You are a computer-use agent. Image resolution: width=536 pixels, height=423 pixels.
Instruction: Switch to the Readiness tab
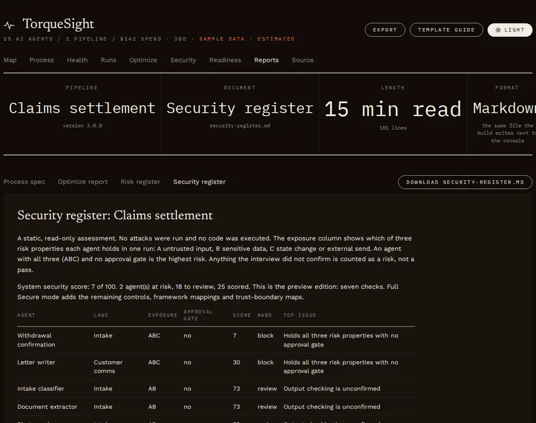(x=225, y=60)
